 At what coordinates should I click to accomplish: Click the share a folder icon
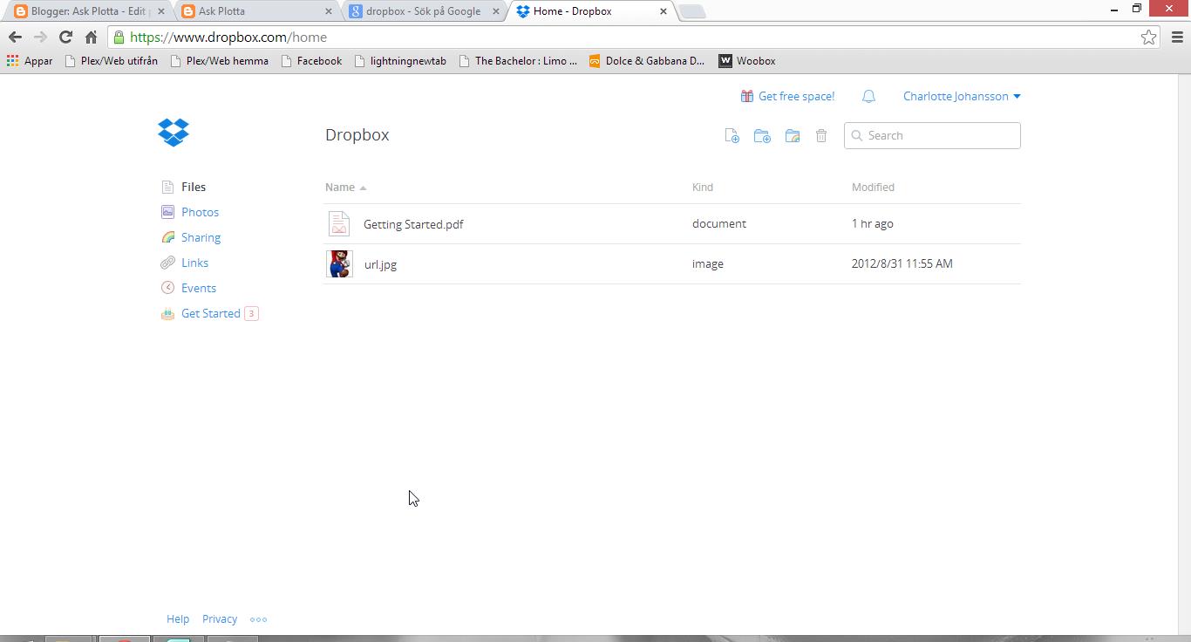click(x=793, y=136)
